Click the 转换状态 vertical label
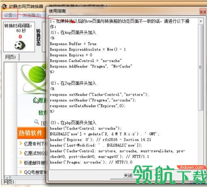The height and width of the screenshot is (187, 207). (38, 37)
